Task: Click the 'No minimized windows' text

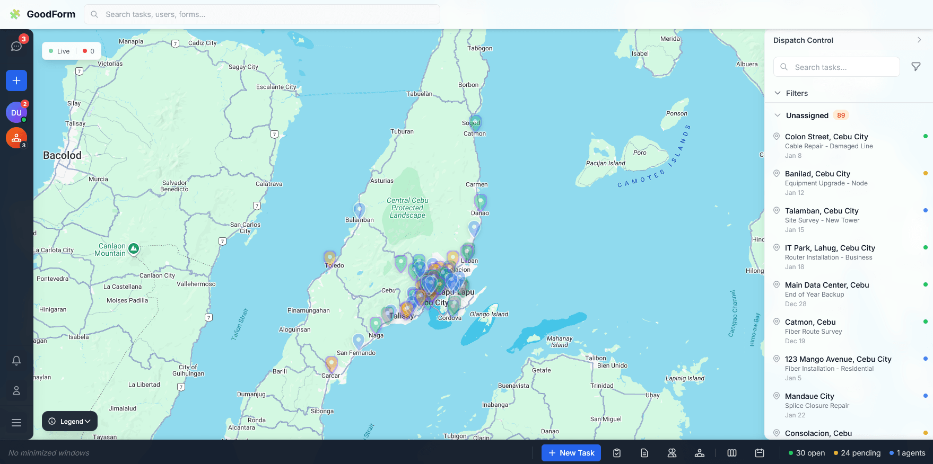Action: click(x=49, y=453)
